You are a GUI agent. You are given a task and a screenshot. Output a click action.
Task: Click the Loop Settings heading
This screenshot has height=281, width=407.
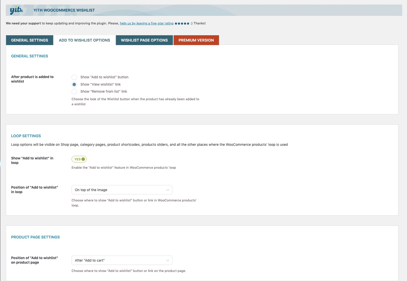(26, 136)
